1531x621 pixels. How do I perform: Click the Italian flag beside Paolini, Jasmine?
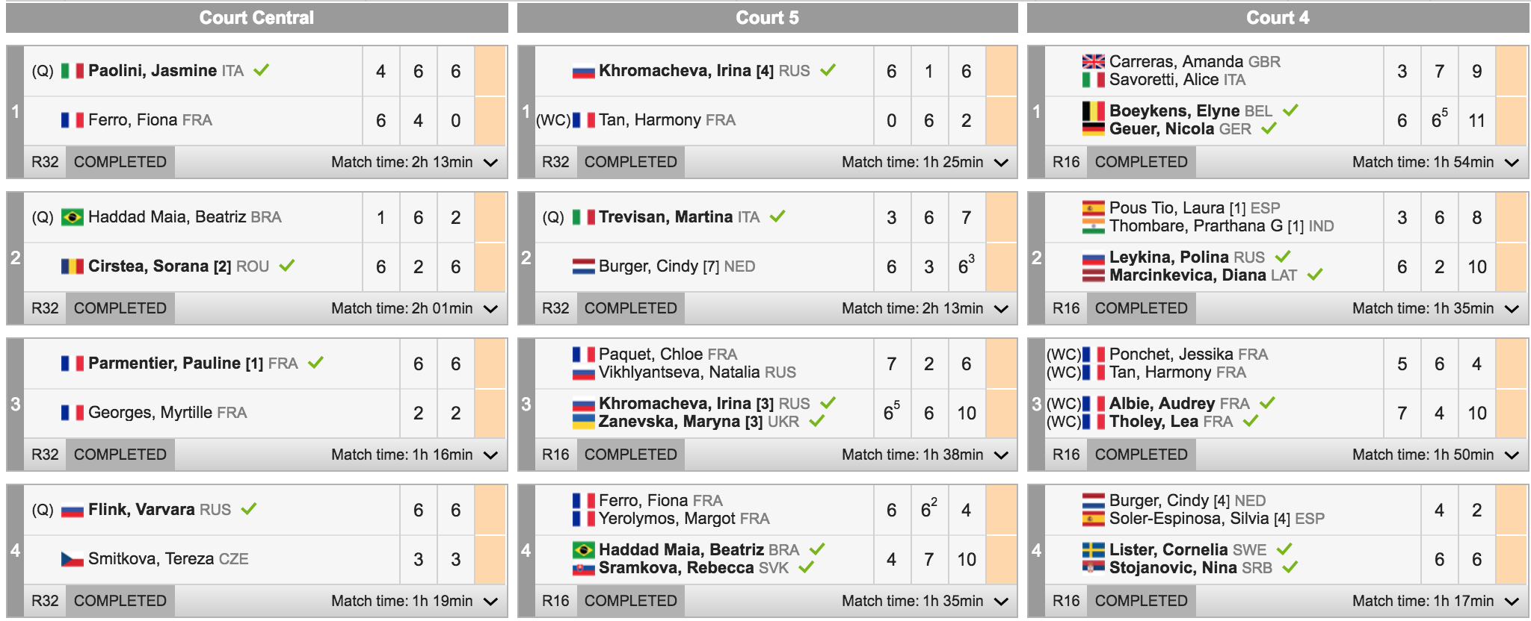(72, 71)
